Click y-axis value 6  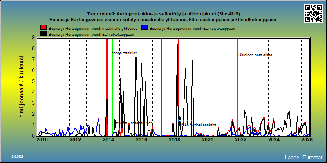[x=33, y=70]
